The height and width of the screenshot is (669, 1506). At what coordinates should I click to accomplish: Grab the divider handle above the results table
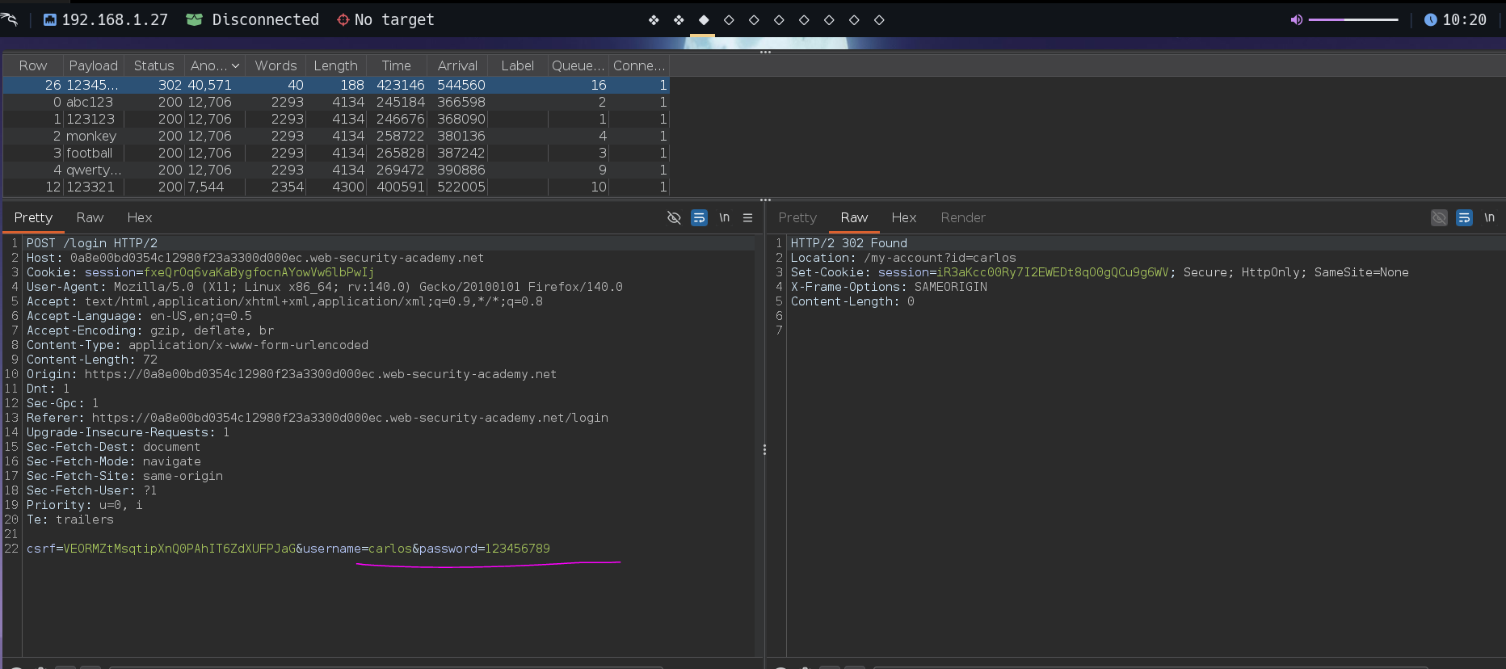765,53
